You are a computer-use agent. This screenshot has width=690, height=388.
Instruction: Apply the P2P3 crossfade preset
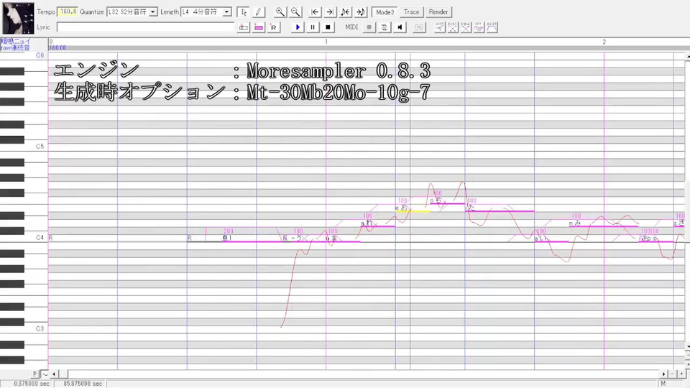coord(452,27)
